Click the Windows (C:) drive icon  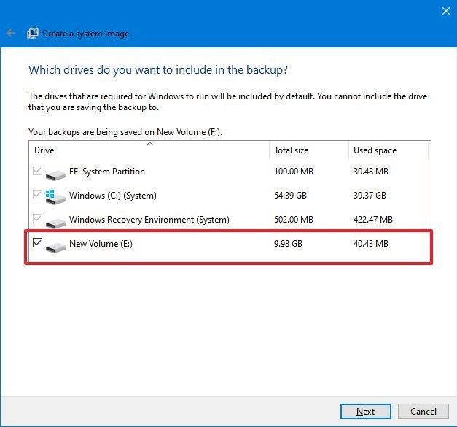55,197
